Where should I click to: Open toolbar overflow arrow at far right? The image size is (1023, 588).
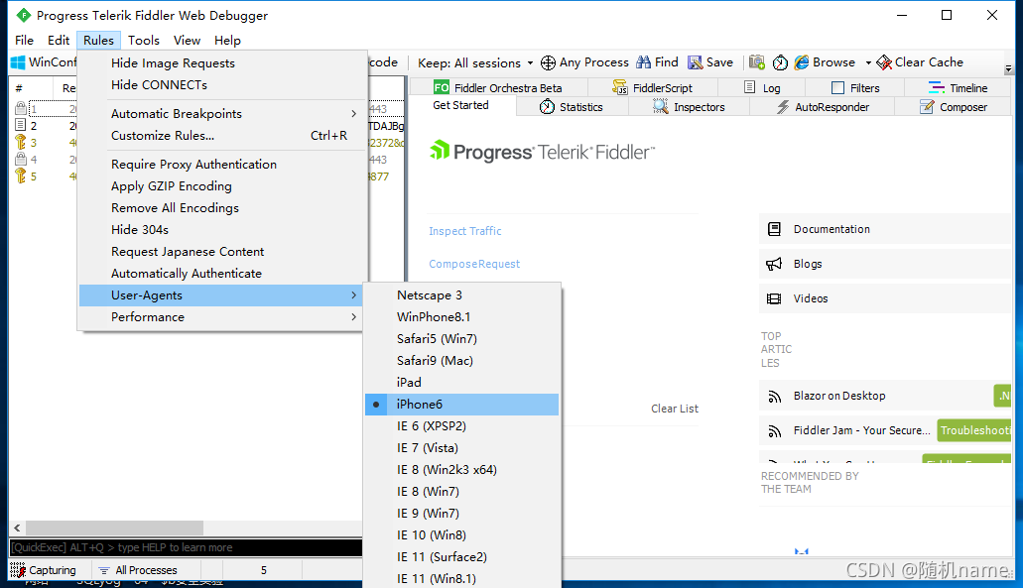(x=1008, y=67)
